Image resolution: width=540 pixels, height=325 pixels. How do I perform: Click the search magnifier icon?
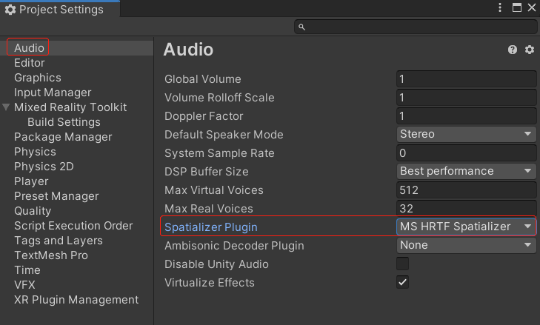(301, 27)
